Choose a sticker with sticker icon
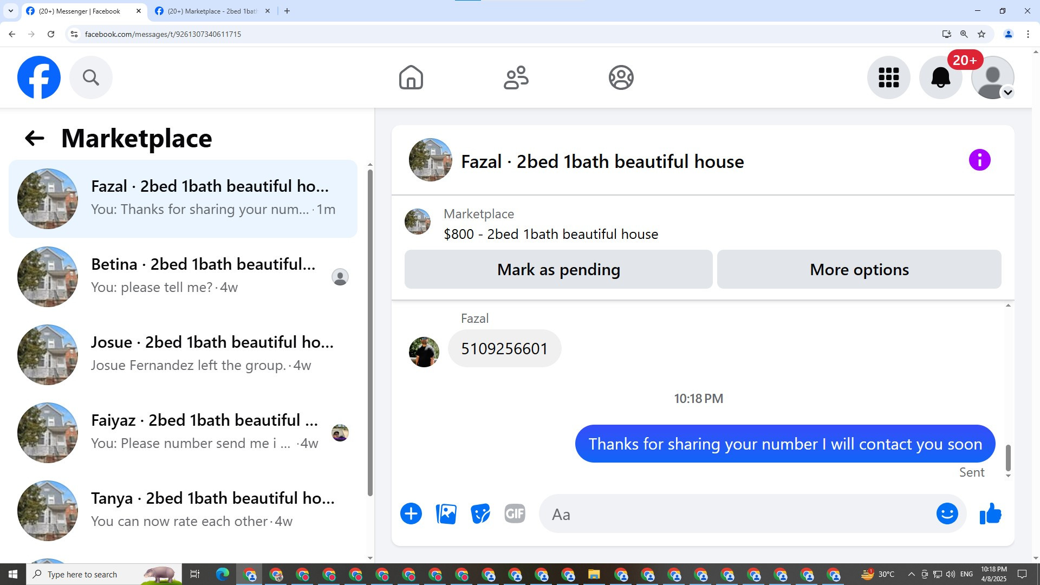The image size is (1040, 585). (x=480, y=513)
